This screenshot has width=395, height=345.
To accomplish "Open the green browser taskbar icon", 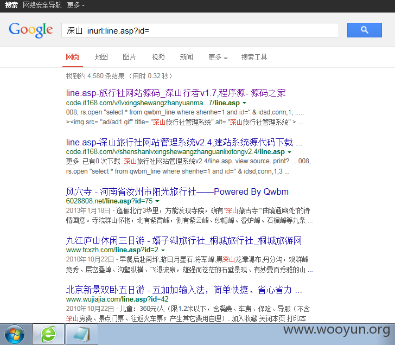I will coord(48,335).
